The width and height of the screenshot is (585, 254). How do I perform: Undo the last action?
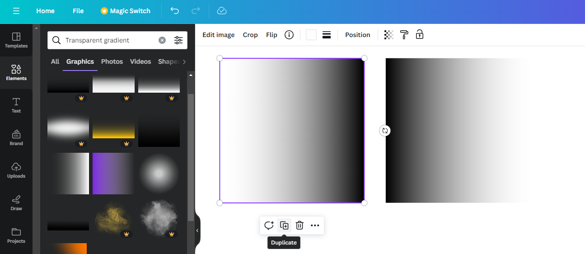coord(175,11)
